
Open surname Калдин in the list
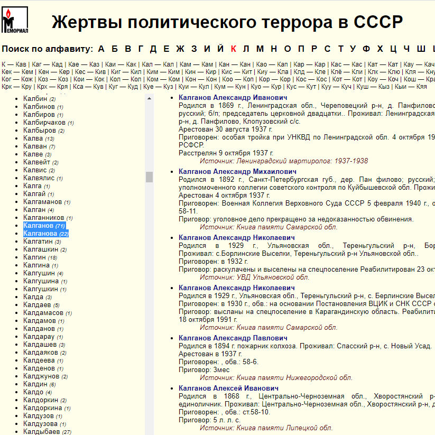(x=35, y=384)
